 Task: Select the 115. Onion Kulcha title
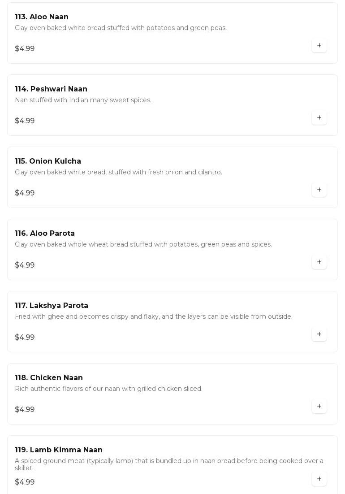point(48,161)
